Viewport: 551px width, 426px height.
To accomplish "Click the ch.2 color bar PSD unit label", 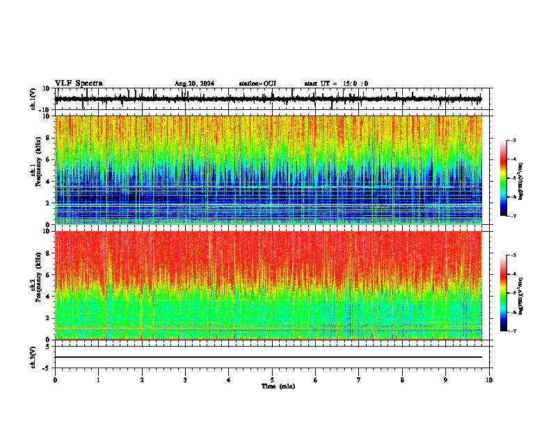I will coord(520,296).
